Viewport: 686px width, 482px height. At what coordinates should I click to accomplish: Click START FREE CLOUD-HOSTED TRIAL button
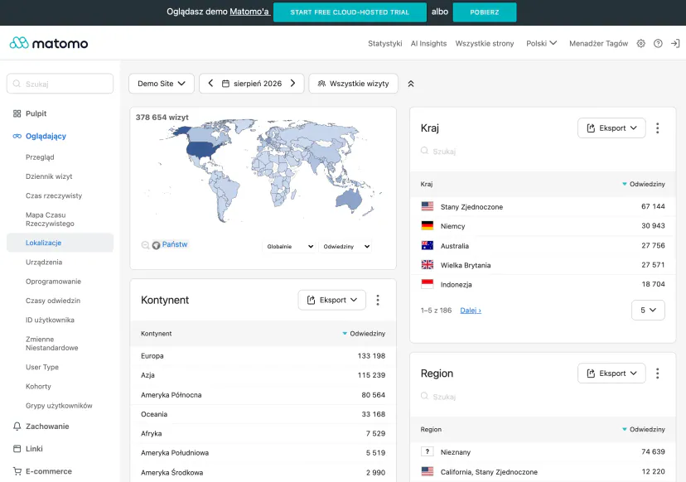click(350, 12)
